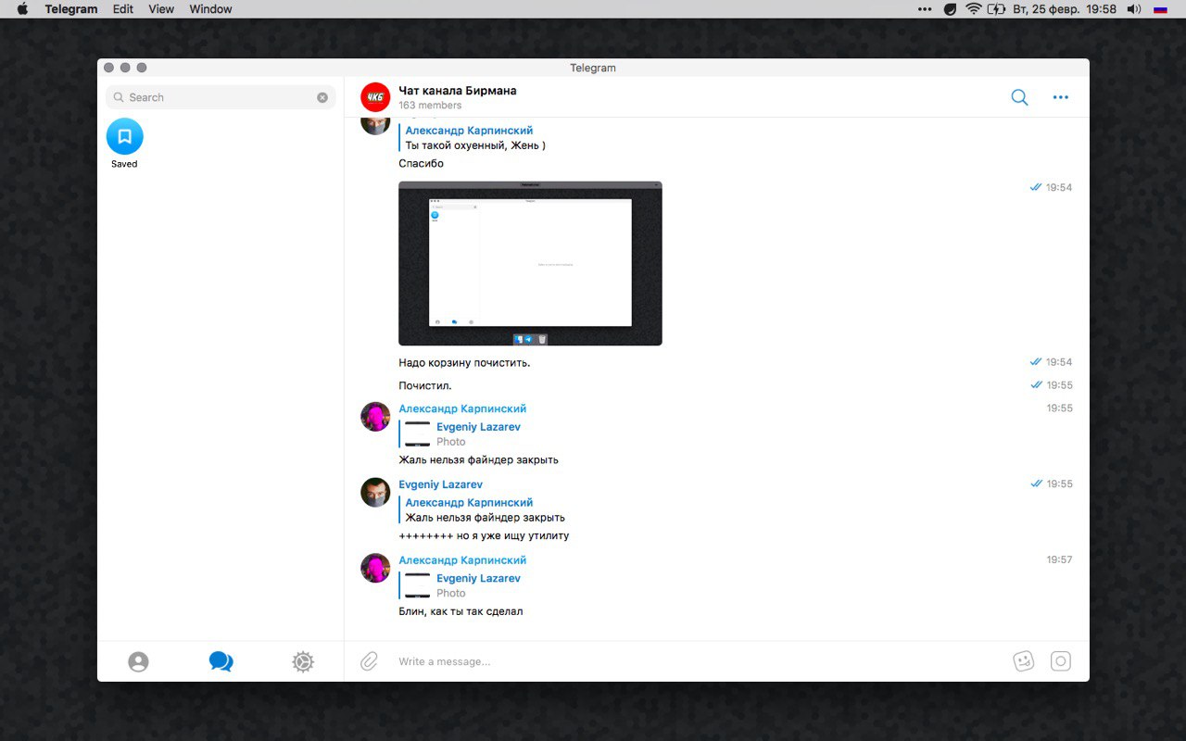Click the Russian flag input source icon

coord(1161,9)
